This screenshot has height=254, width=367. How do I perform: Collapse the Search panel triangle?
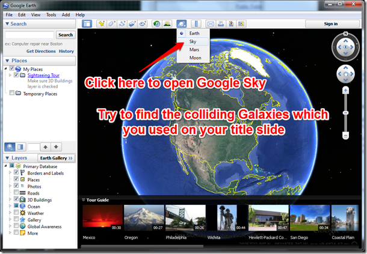coord(7,23)
